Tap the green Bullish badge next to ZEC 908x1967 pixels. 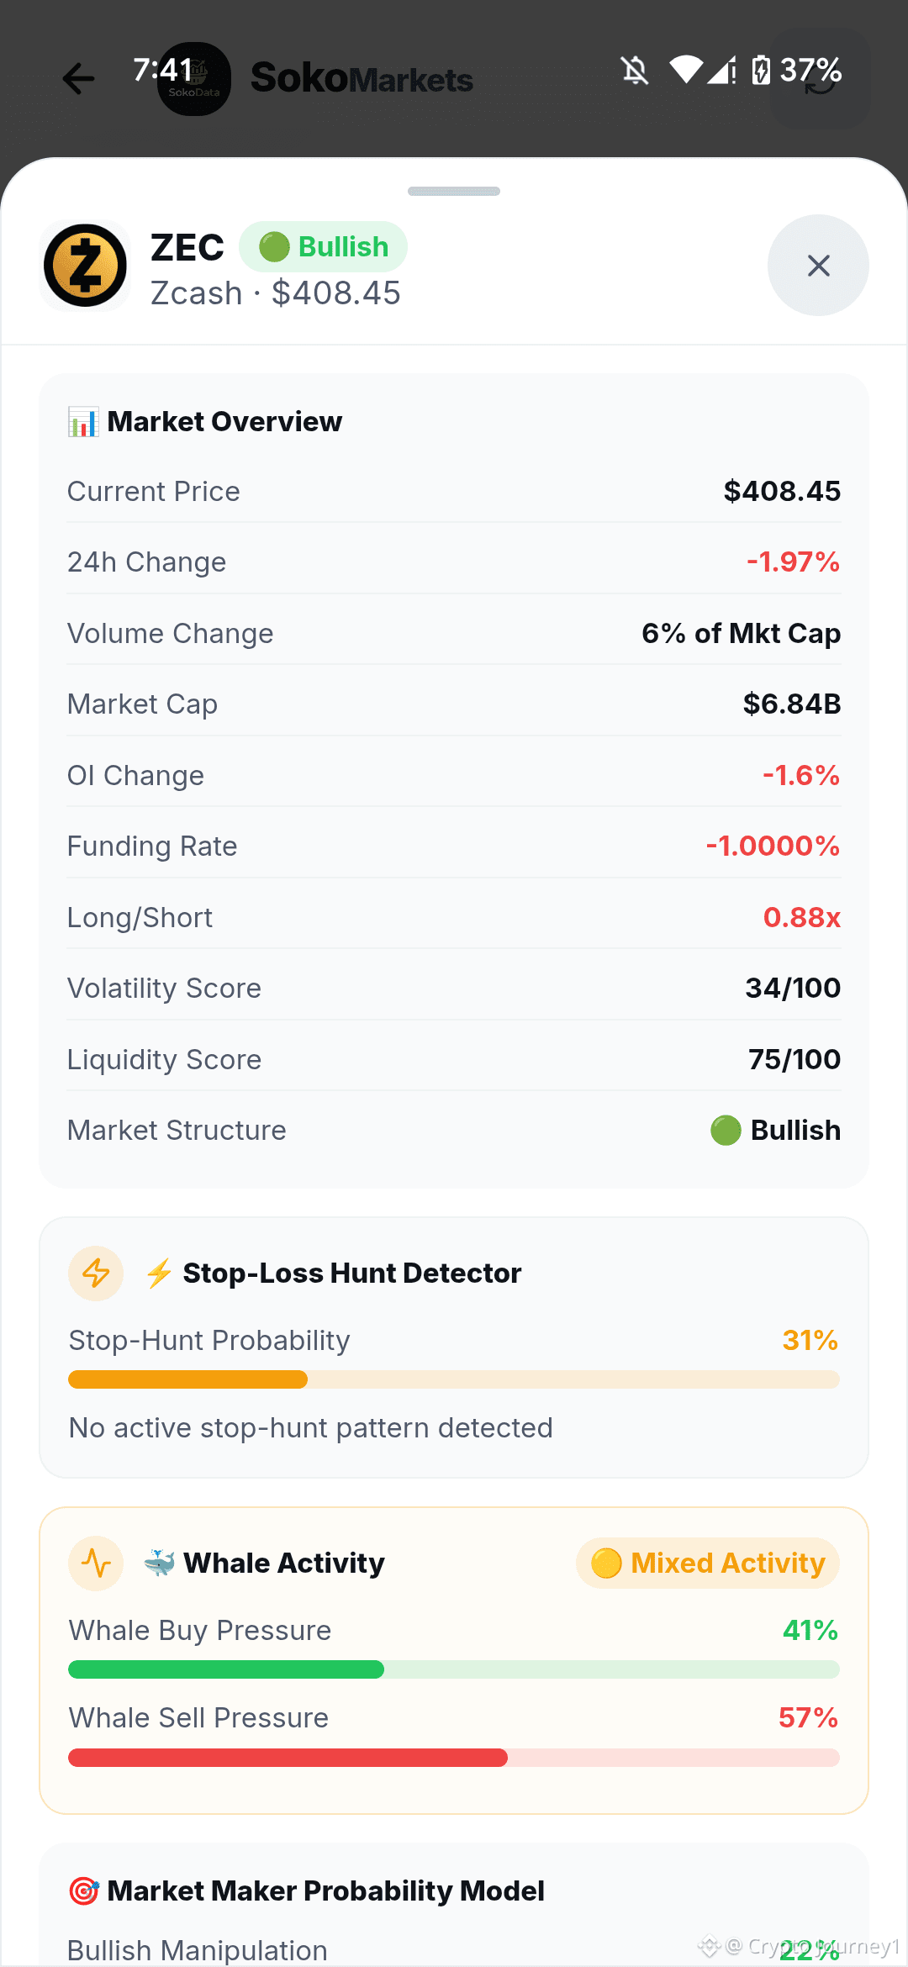[x=323, y=247]
